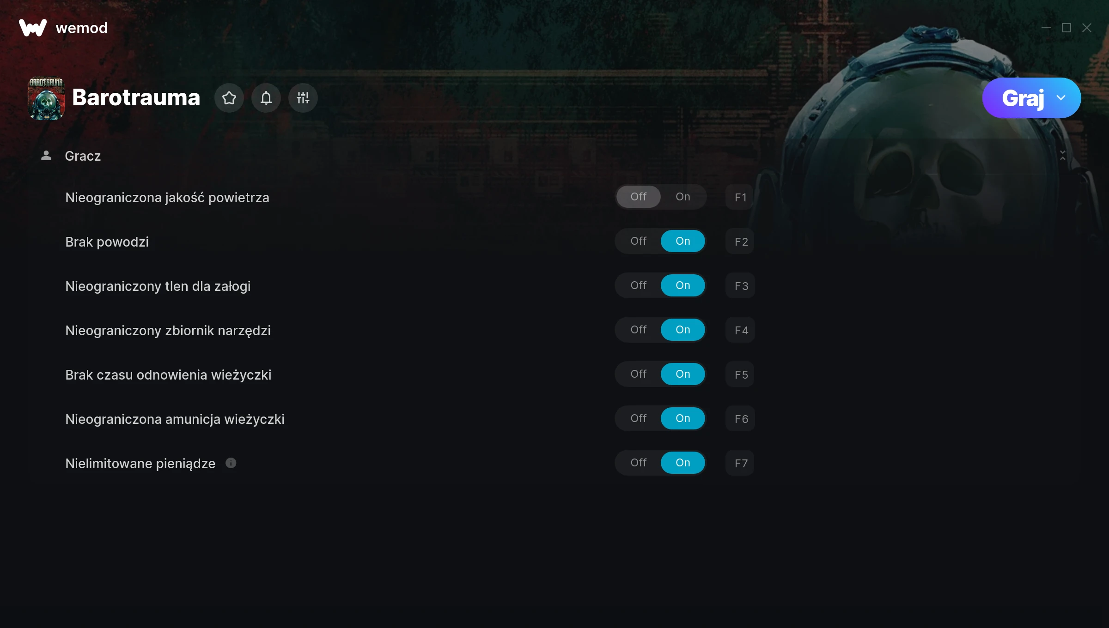Change the F1 hotkey assignment
This screenshot has height=628, width=1109.
[x=740, y=197]
